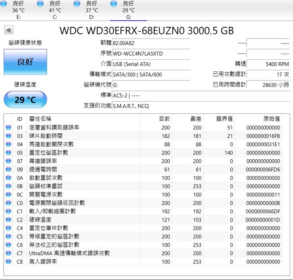Click the status orb for drive G:
This screenshot has height=280, width=293.
pos(114,4)
